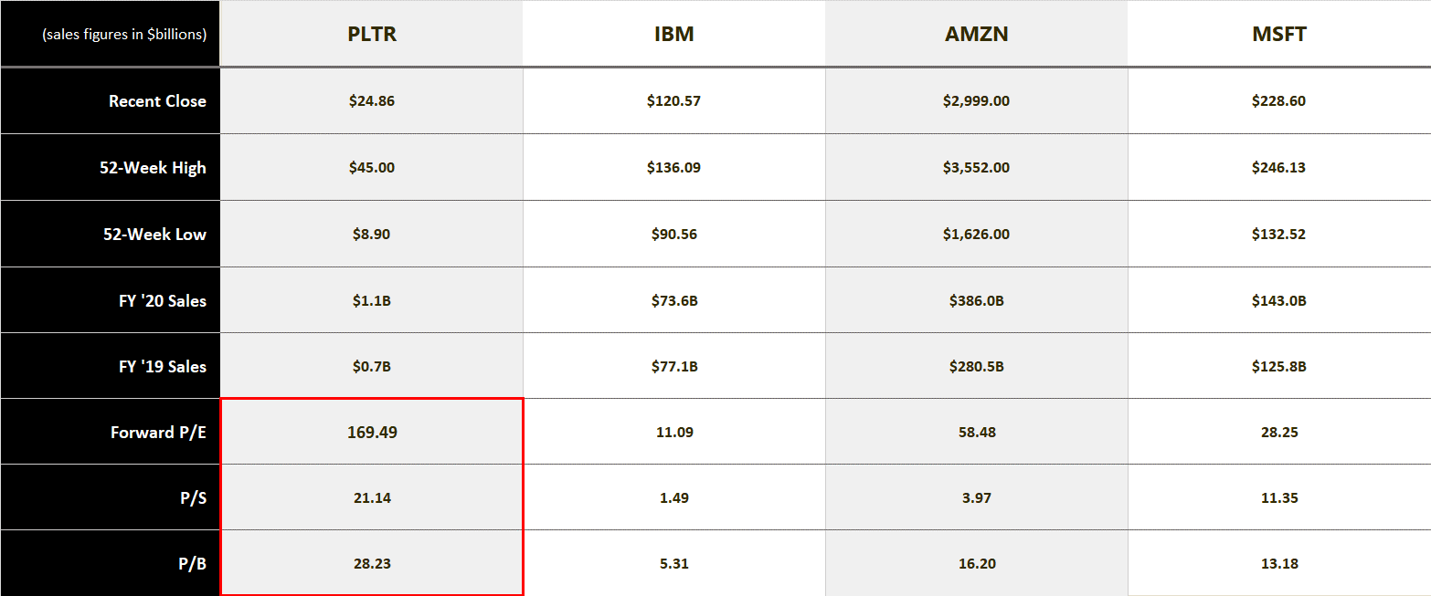Click the IBM 52-week high $136.09 cell
The height and width of the screenshot is (596, 1431).
tap(673, 168)
